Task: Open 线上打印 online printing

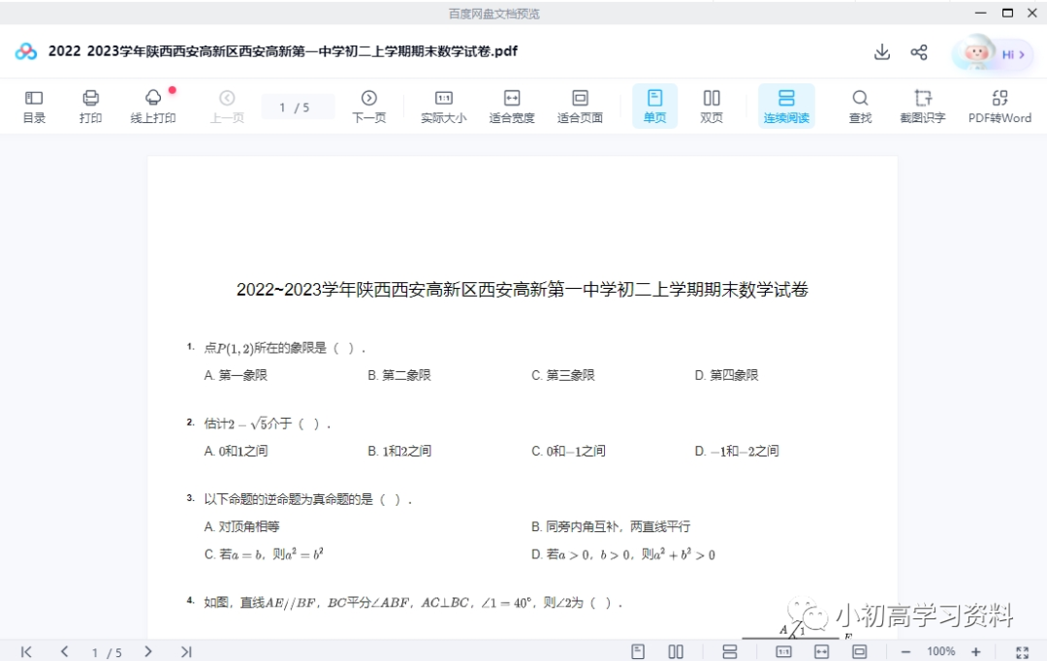Action: (x=153, y=107)
